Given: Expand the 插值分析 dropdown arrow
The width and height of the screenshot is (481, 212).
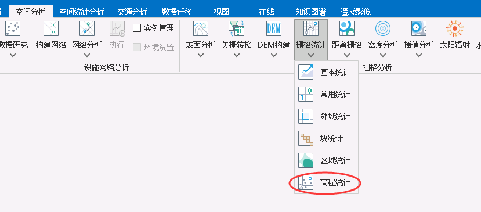Looking at the screenshot, I should [x=419, y=55].
